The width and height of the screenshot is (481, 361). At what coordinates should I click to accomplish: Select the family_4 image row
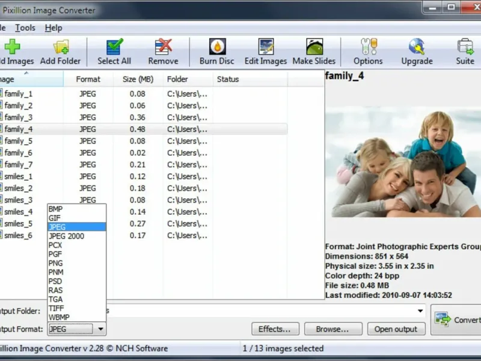144,129
